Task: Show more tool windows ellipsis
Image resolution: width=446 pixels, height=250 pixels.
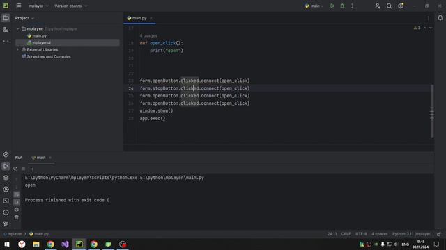Action: tap(6, 41)
